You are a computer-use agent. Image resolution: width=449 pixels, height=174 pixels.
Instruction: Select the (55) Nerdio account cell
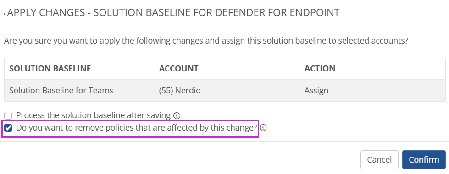tap(180, 91)
